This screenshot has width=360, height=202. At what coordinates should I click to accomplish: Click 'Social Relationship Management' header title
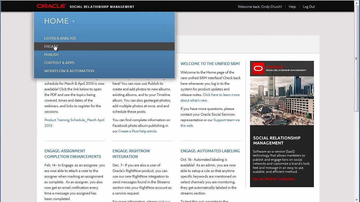pyautogui.click(x=102, y=7)
